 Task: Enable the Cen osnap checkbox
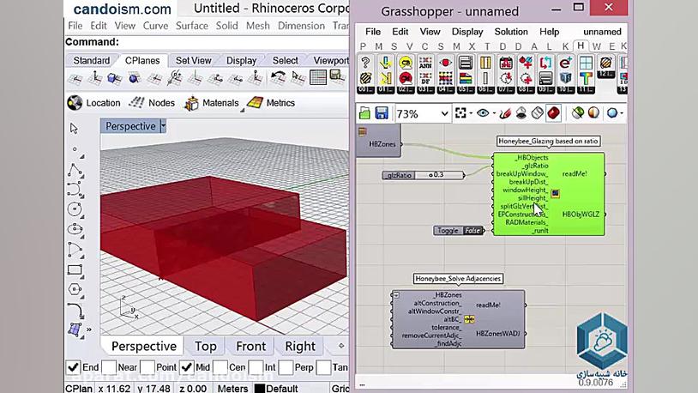click(220, 367)
